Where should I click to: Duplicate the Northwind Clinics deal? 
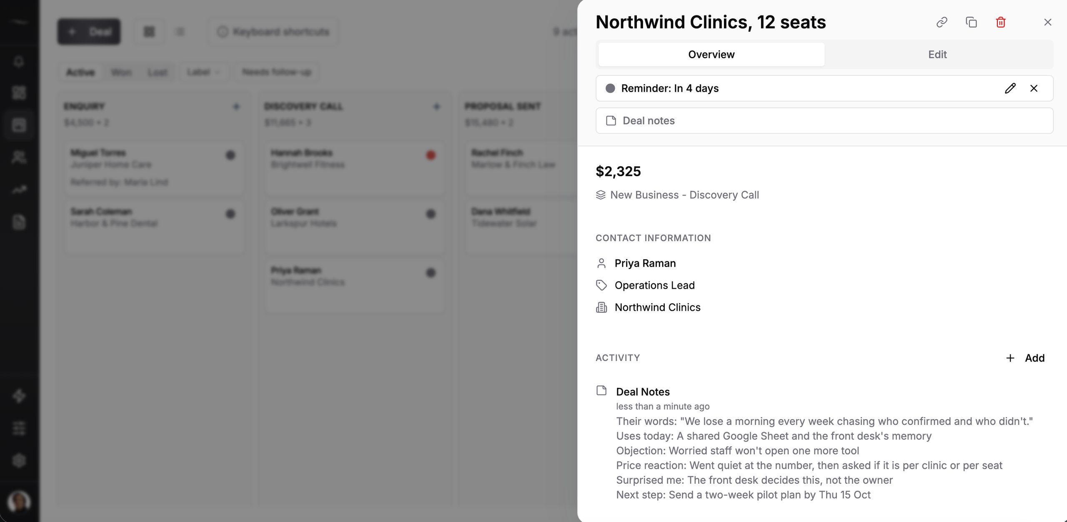971,22
